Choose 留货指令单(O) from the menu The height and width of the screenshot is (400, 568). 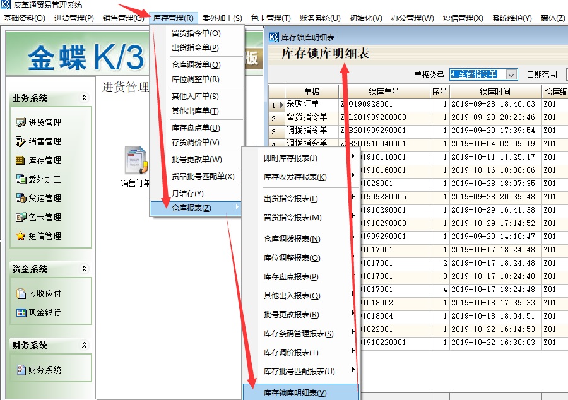click(196, 33)
